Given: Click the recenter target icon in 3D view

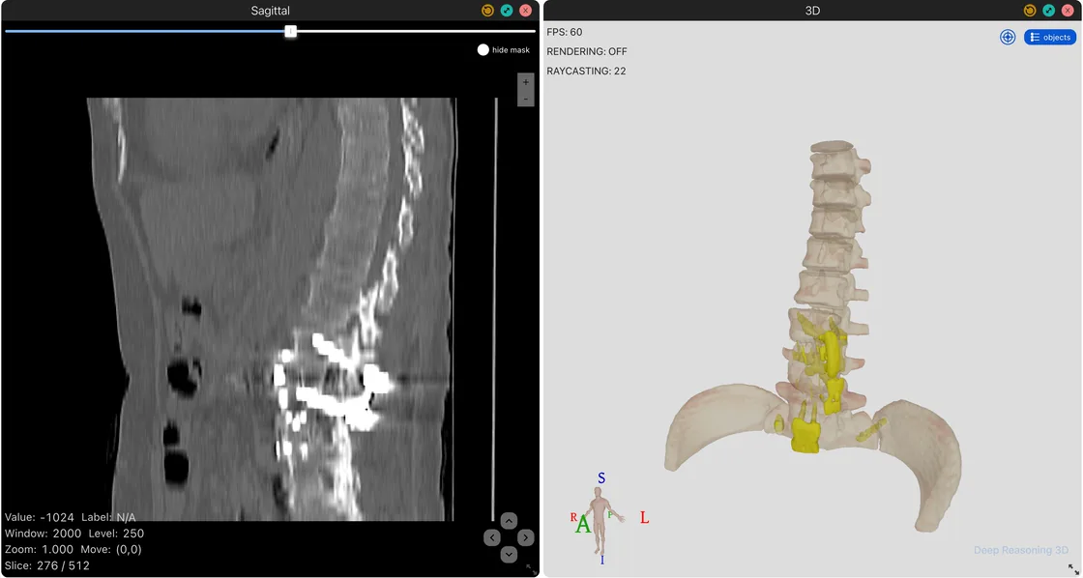Looking at the screenshot, I should click(1008, 38).
